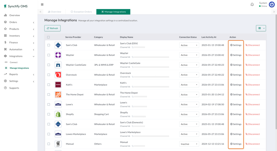The width and height of the screenshot is (277, 151).
Task: Open Wayfair connection status dropdown
Action: tap(189, 55)
